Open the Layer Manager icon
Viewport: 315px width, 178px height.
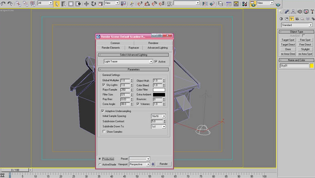[x=221, y=4]
